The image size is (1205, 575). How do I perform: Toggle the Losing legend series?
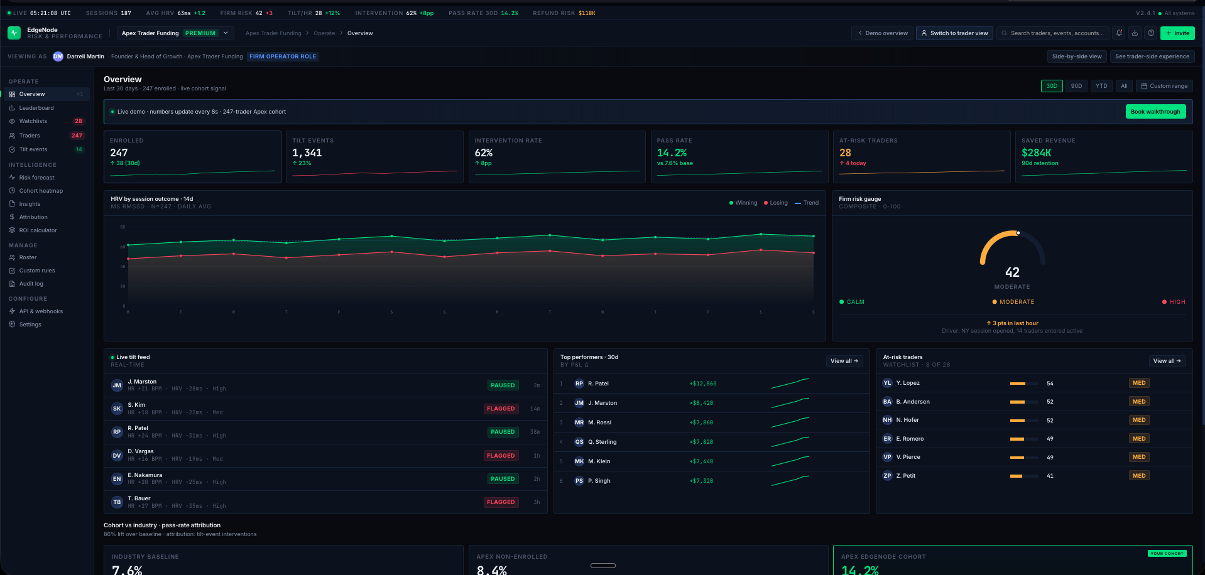click(x=776, y=203)
